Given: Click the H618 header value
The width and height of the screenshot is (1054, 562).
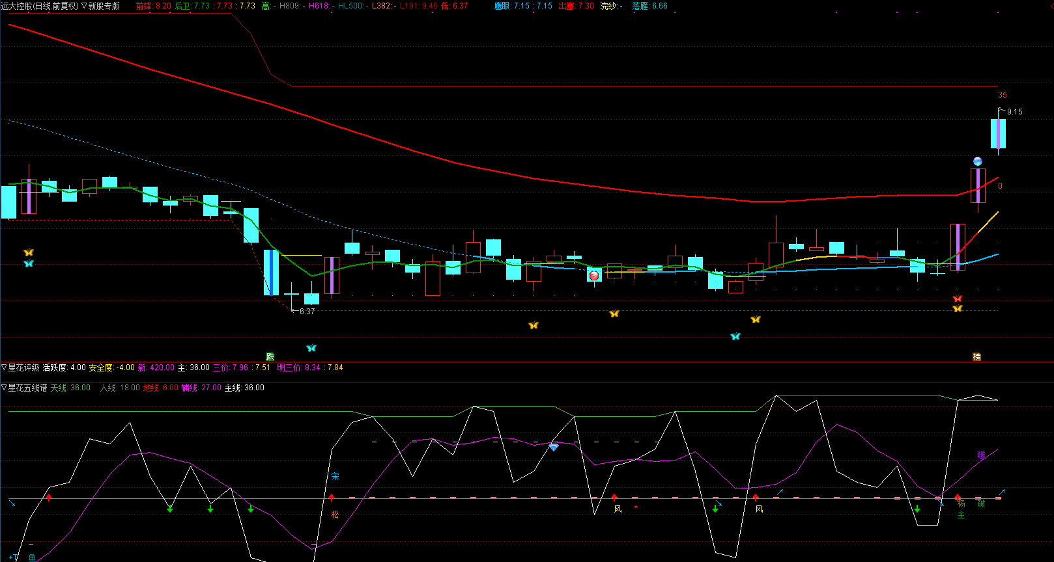Looking at the screenshot, I should point(322,6).
